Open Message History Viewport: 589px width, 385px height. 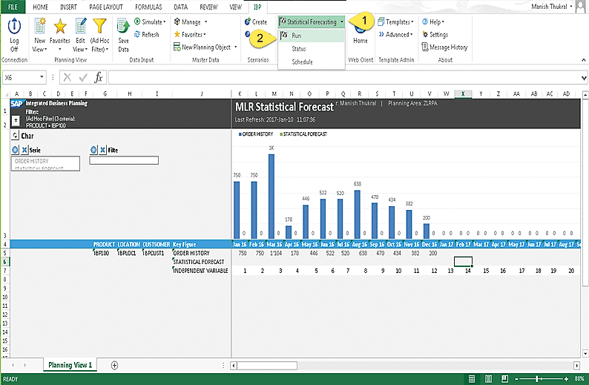pos(445,47)
